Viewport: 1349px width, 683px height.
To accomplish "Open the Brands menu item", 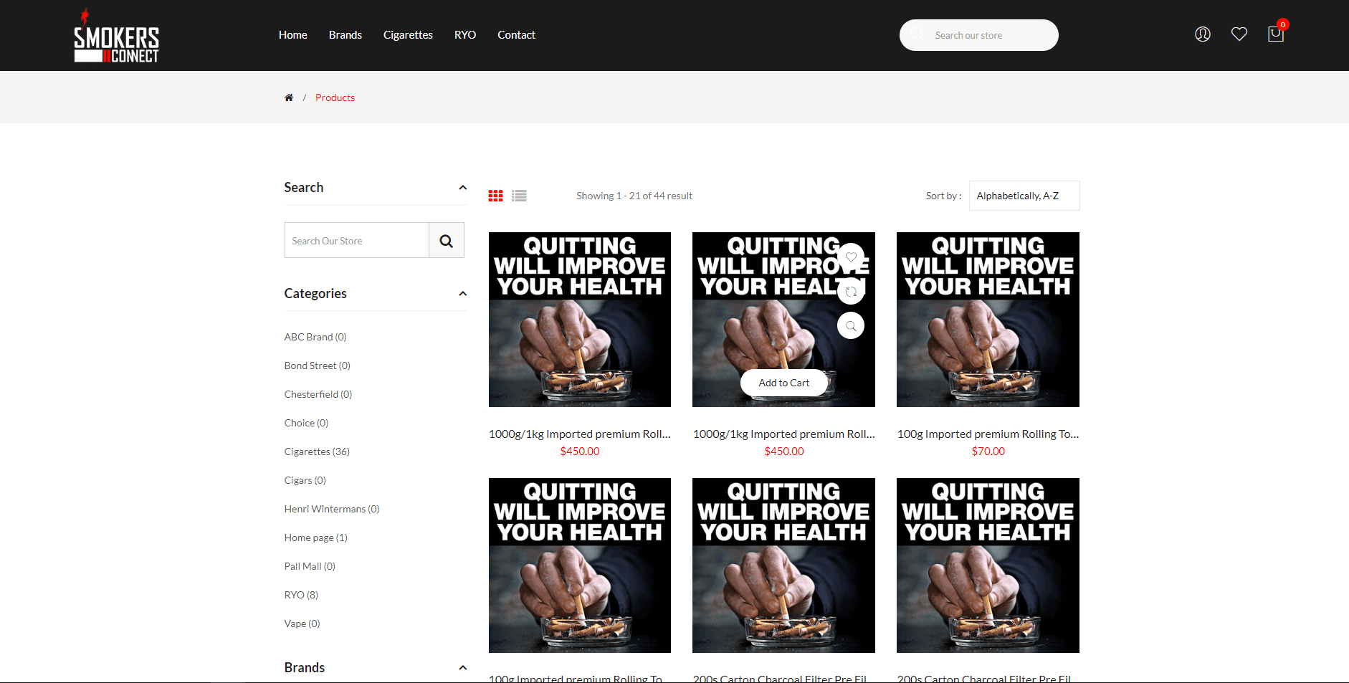I will coord(345,35).
